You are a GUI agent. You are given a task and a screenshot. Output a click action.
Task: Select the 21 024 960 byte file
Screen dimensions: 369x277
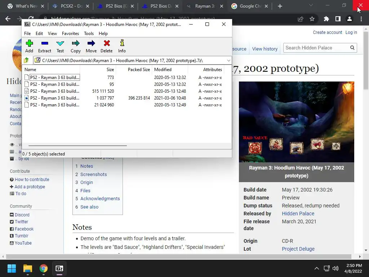point(123,105)
